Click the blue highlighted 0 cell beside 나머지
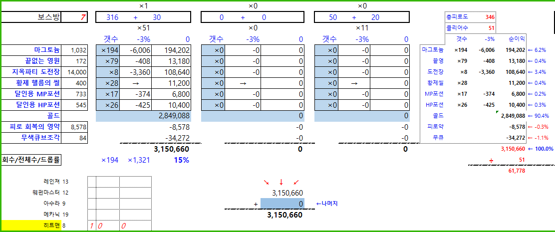Viewport: 555px width, 232px height. point(282,204)
